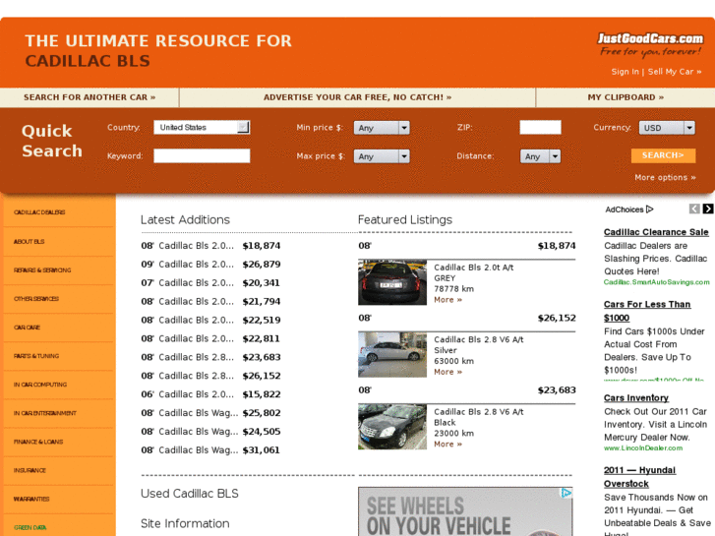Click the Keyword input field
The image size is (715, 536).
(202, 156)
